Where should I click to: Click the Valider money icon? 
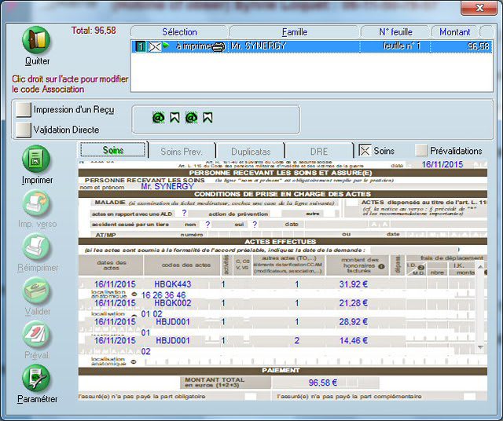36,291
